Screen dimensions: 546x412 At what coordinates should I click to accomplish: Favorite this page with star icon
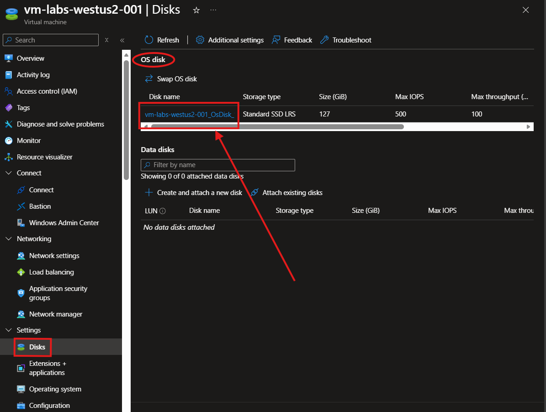tap(196, 10)
